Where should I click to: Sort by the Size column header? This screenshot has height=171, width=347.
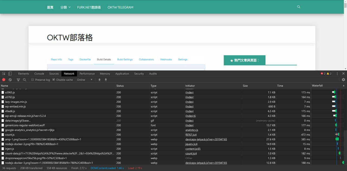(259, 86)
